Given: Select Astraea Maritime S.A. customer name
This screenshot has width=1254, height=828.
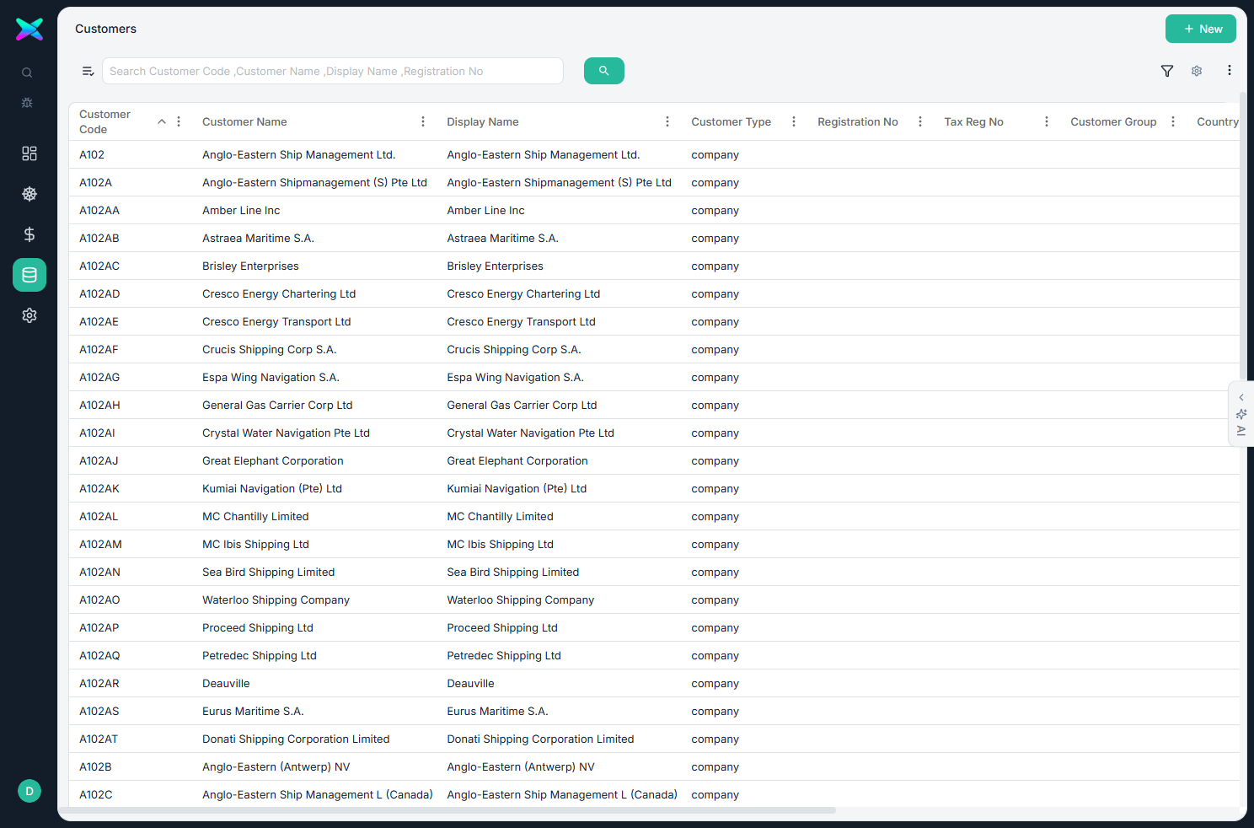Looking at the screenshot, I should pyautogui.click(x=258, y=238).
